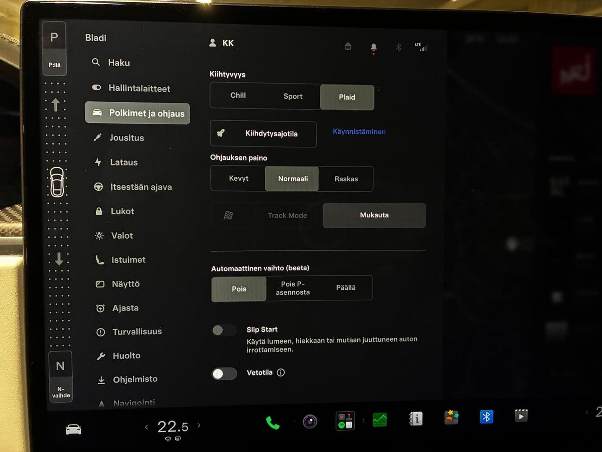The width and height of the screenshot is (602, 452).
Task: Select Sport acceleration mode
Action: click(293, 96)
